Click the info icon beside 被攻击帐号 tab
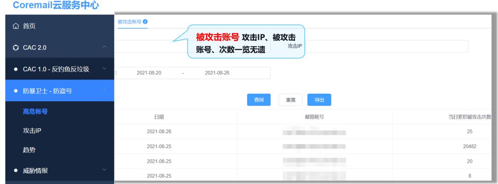 click(x=145, y=22)
